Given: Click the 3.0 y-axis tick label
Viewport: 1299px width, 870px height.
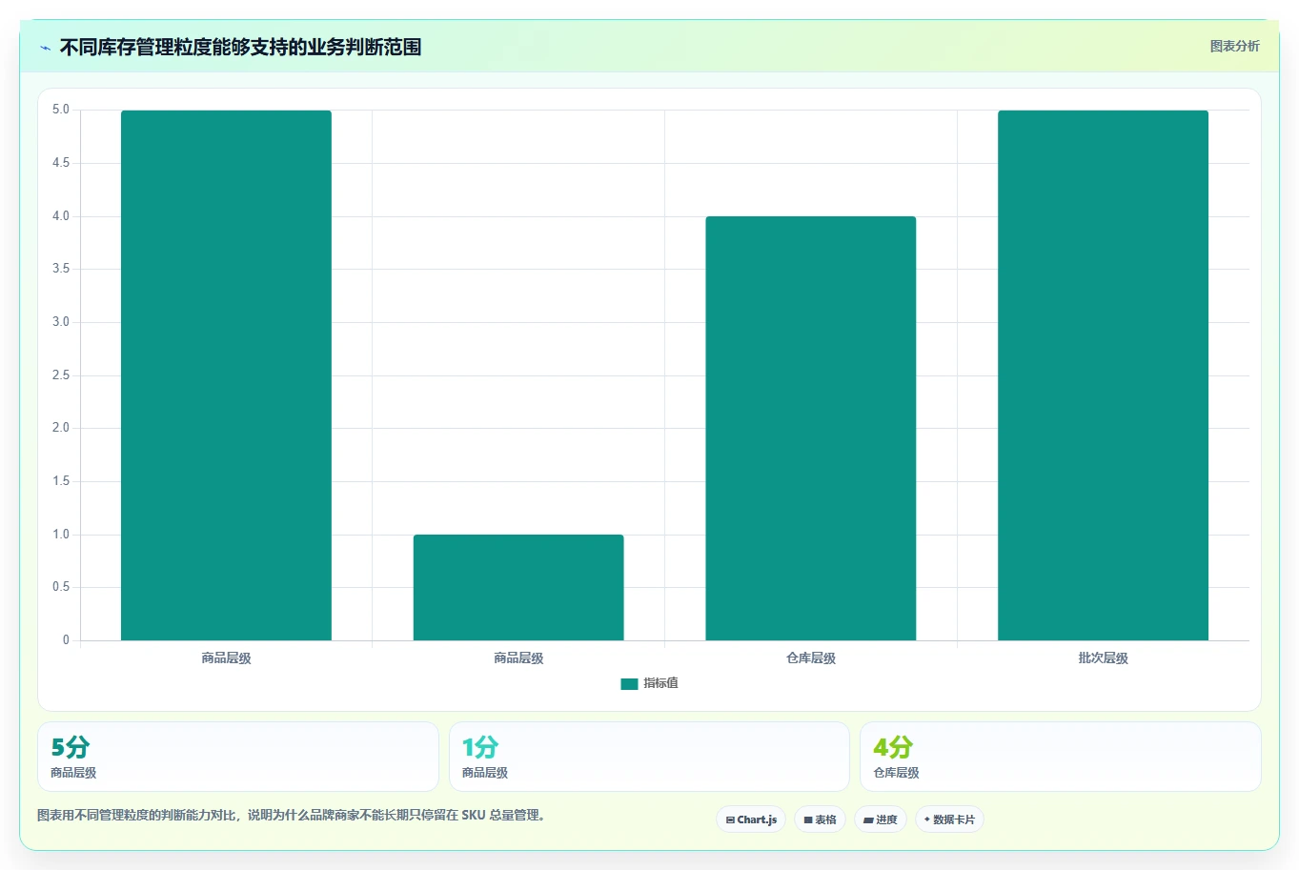Looking at the screenshot, I should point(61,322).
